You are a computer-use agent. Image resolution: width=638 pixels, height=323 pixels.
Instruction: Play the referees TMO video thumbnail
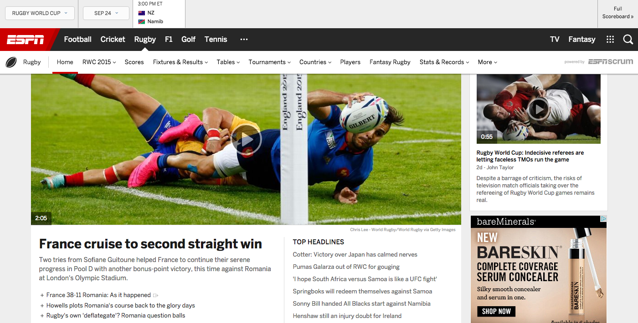[x=539, y=109]
